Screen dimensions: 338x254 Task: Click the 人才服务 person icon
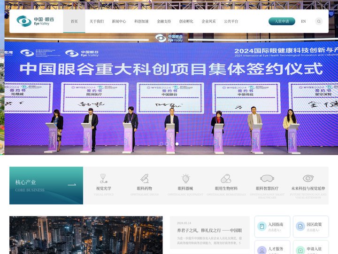point(262,251)
